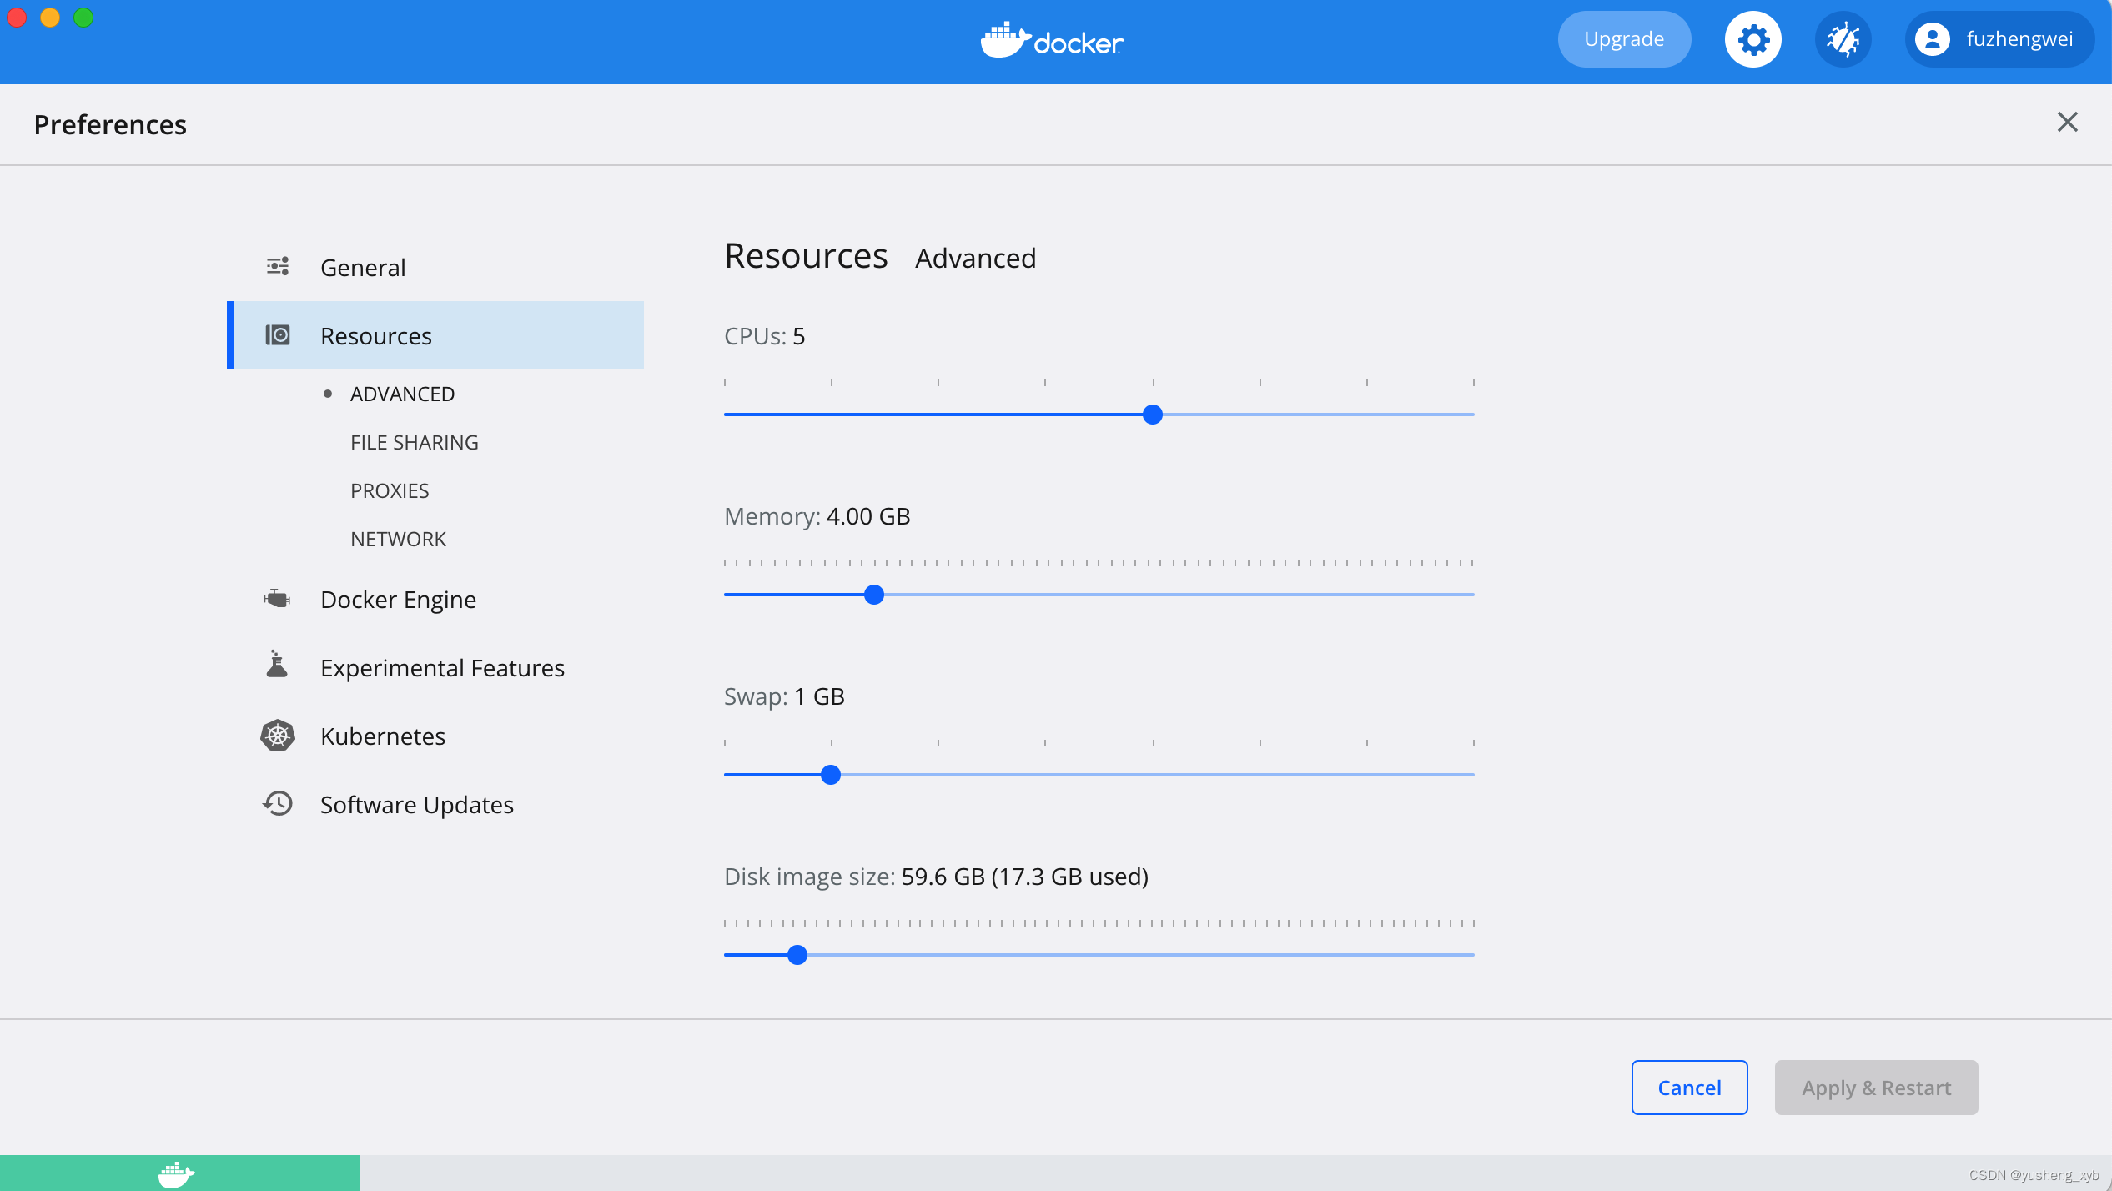Select the ADVANCED sub-item
Image resolution: width=2112 pixels, height=1191 pixels.
[x=402, y=394]
